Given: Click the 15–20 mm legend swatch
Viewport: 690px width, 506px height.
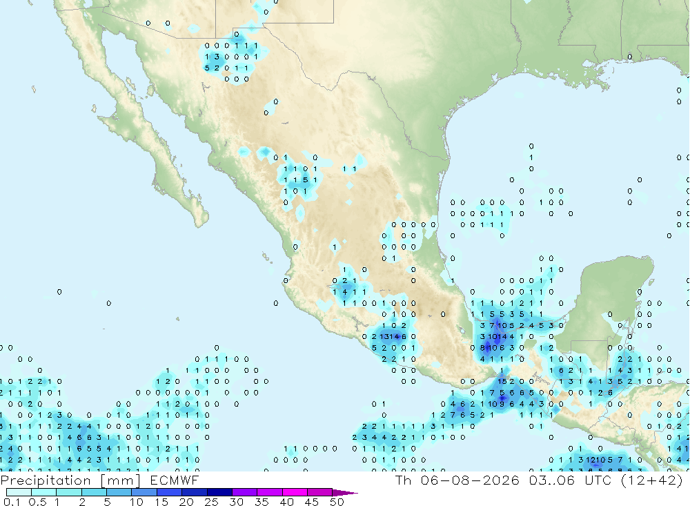Looking at the screenshot, I should [169, 492].
